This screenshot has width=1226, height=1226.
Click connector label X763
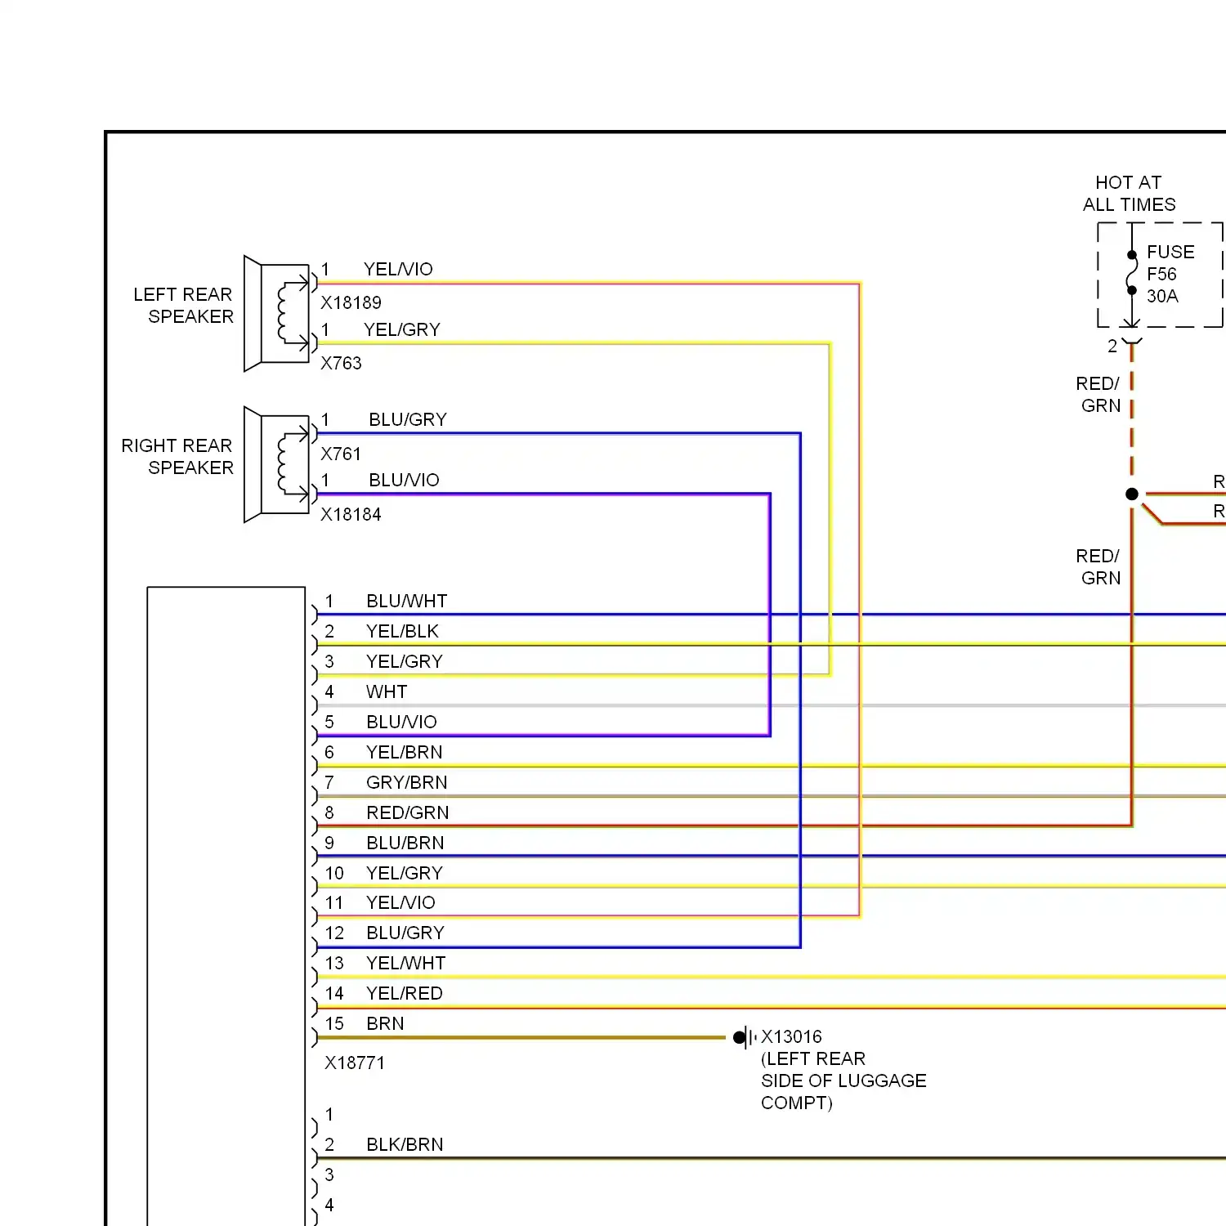[x=341, y=363]
